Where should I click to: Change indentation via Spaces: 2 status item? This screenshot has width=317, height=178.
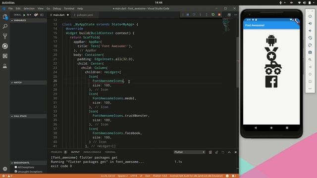coord(123,176)
